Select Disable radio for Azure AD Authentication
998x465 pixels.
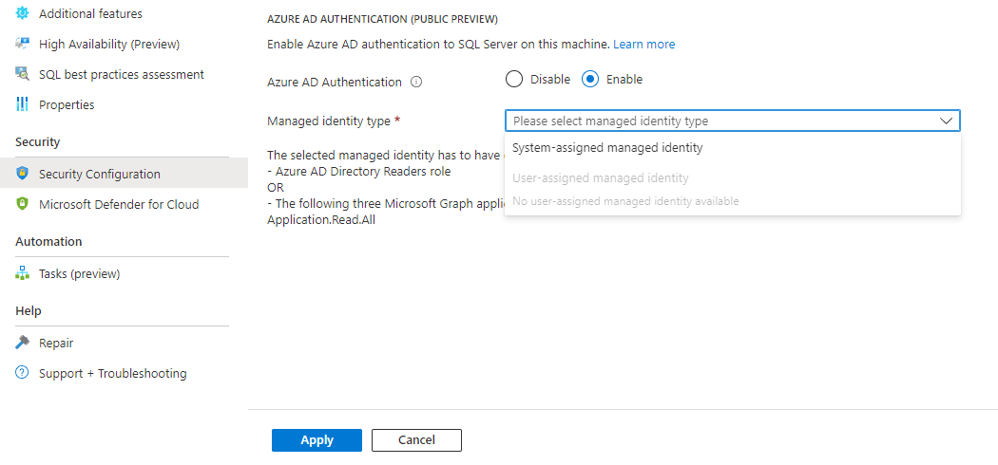514,80
